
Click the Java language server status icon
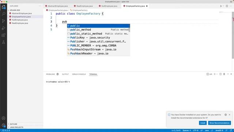(212, 131)
